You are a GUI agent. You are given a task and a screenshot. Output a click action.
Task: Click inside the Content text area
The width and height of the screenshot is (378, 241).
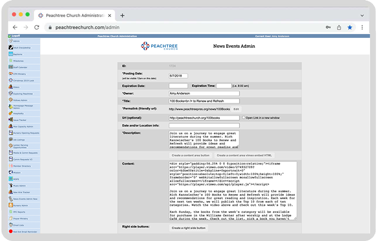233,190
